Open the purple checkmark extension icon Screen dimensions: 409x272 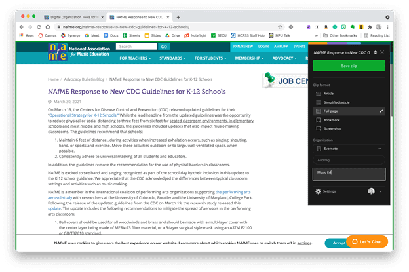point(308,27)
